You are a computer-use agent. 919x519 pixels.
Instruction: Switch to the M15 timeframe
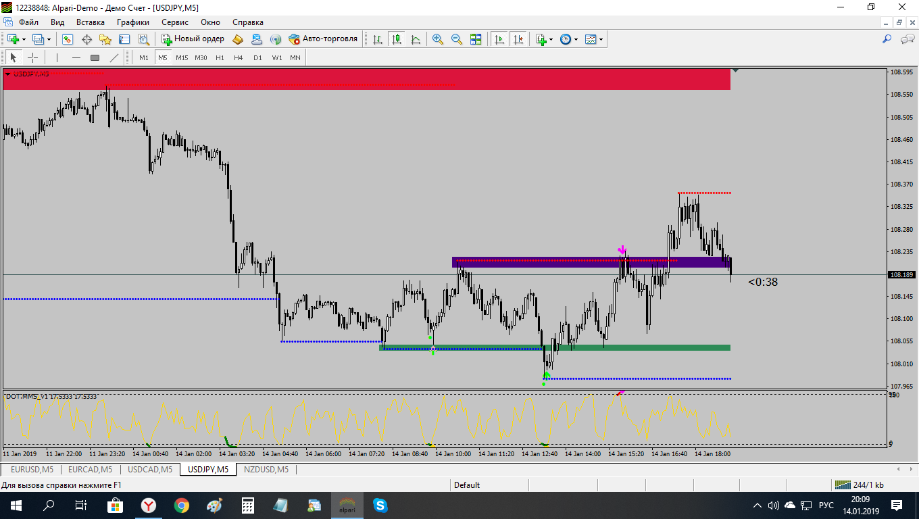pos(182,57)
